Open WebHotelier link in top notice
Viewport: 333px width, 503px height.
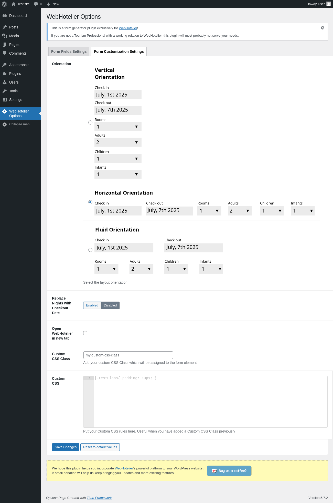[128, 28]
